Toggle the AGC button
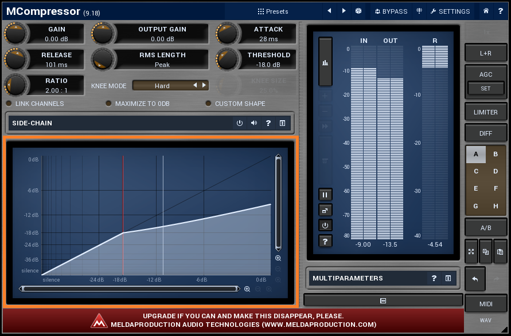This screenshot has height=336, width=511. pyautogui.click(x=486, y=74)
